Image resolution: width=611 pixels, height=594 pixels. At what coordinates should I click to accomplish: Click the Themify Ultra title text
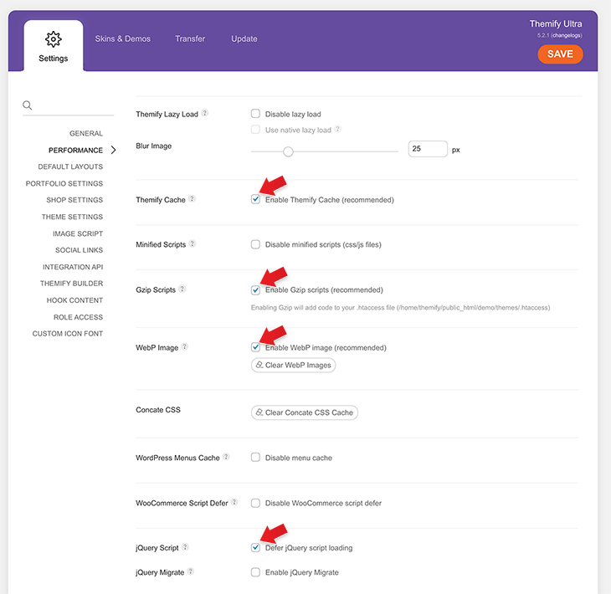(556, 23)
